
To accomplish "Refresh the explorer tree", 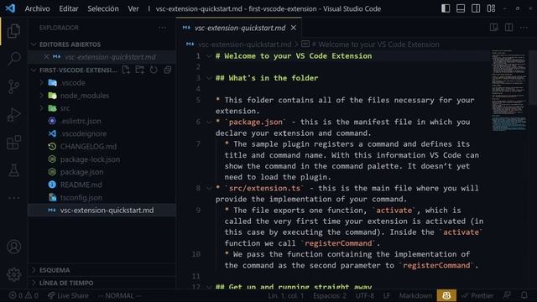I will 154,70.
